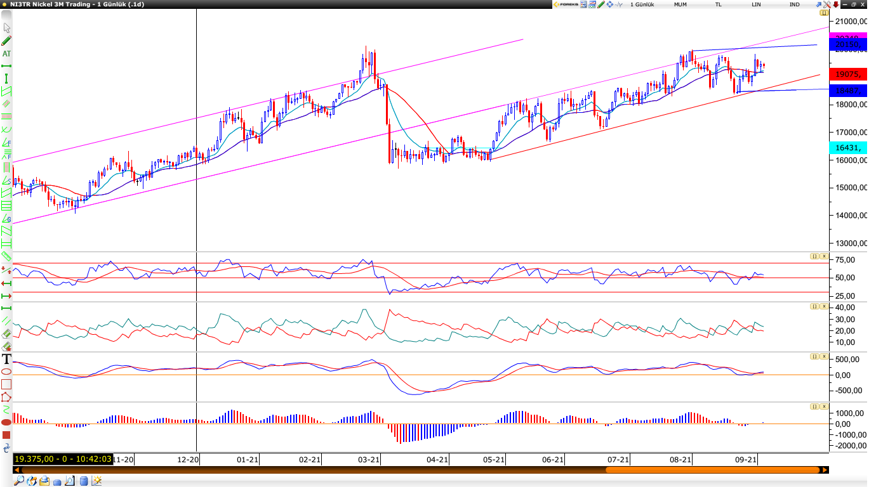
Task: Click the blue 18487 price label
Action: pyautogui.click(x=848, y=91)
